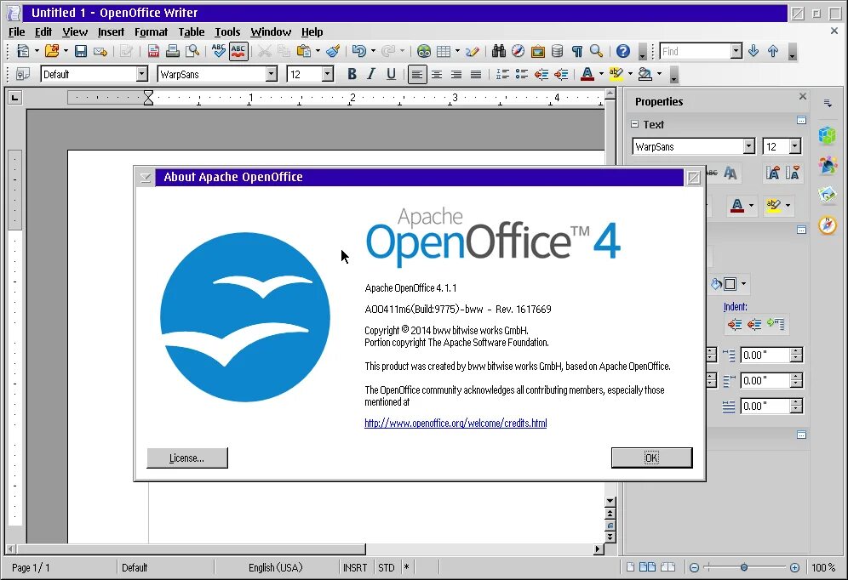Toggle AutoSpellcheck button
This screenshot has width=848, height=580.
pos(238,51)
